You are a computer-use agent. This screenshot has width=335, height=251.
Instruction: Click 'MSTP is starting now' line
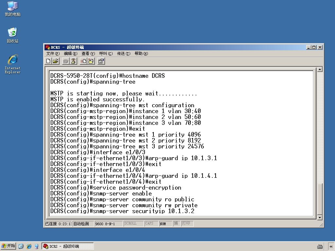point(124,93)
